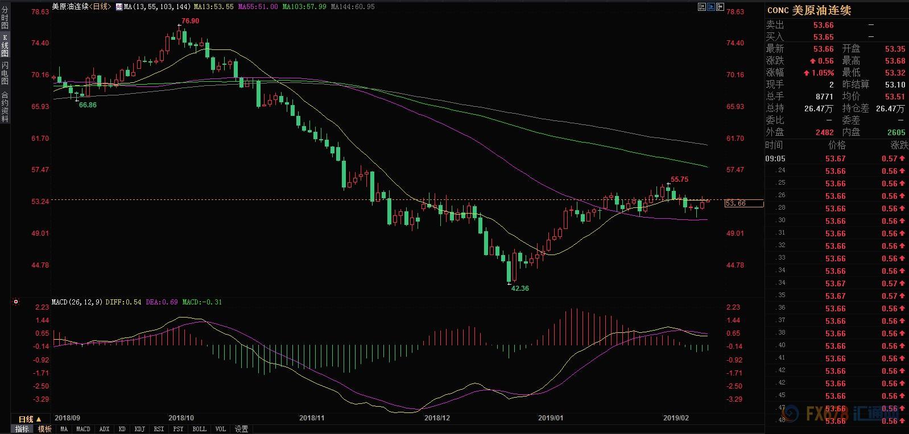Click the first chart layout icon

[701, 7]
